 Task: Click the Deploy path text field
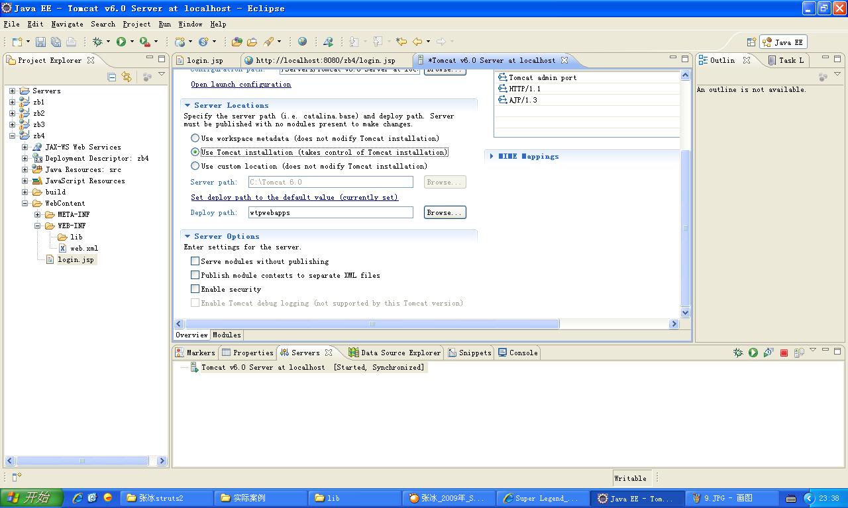point(330,212)
